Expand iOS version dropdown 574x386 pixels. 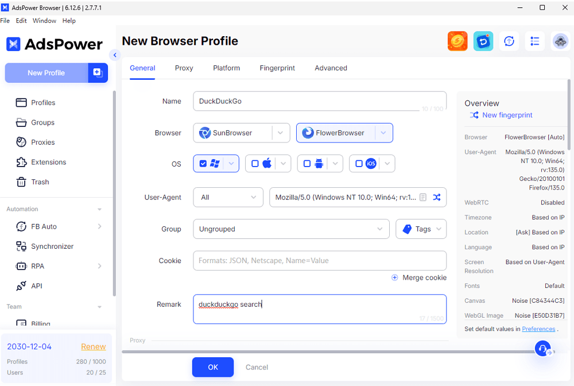tap(387, 163)
